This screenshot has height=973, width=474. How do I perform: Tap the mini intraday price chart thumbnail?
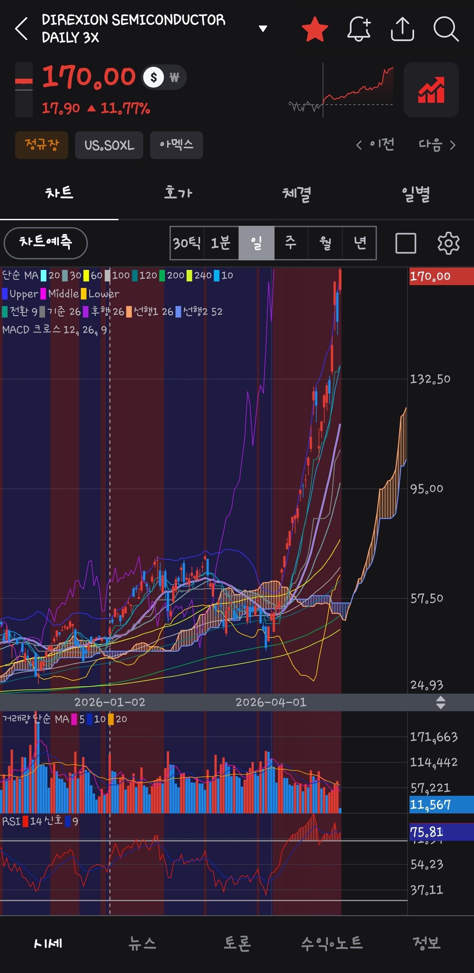341,90
